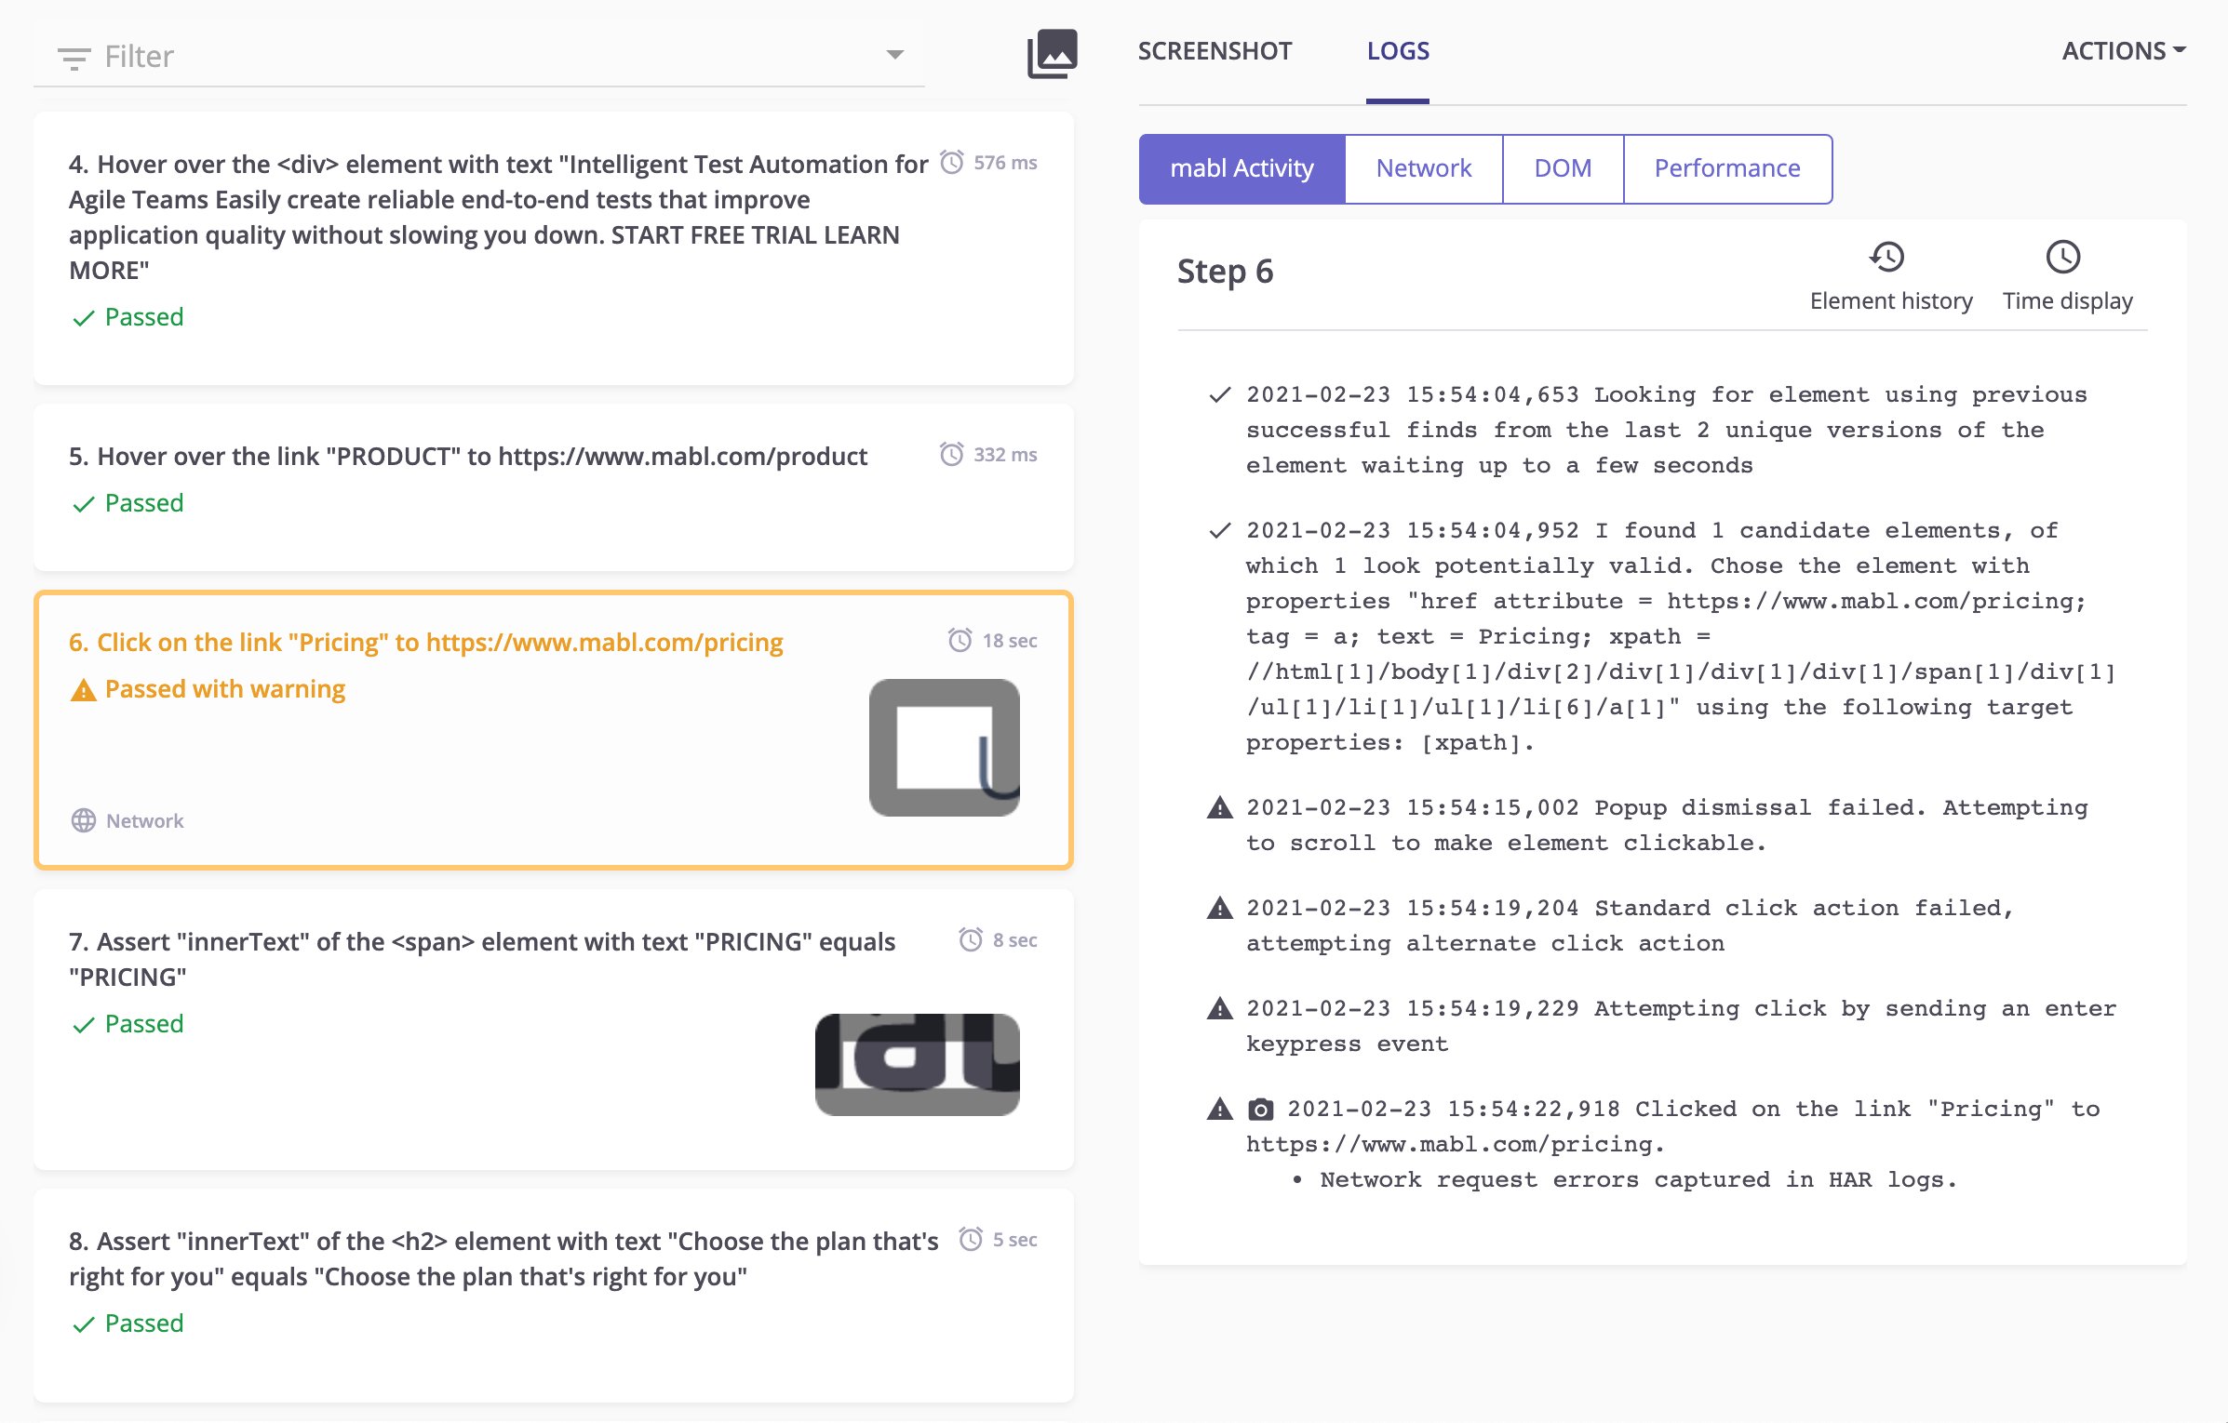The image size is (2228, 1423).
Task: Open the Performance log view
Action: (1726, 168)
